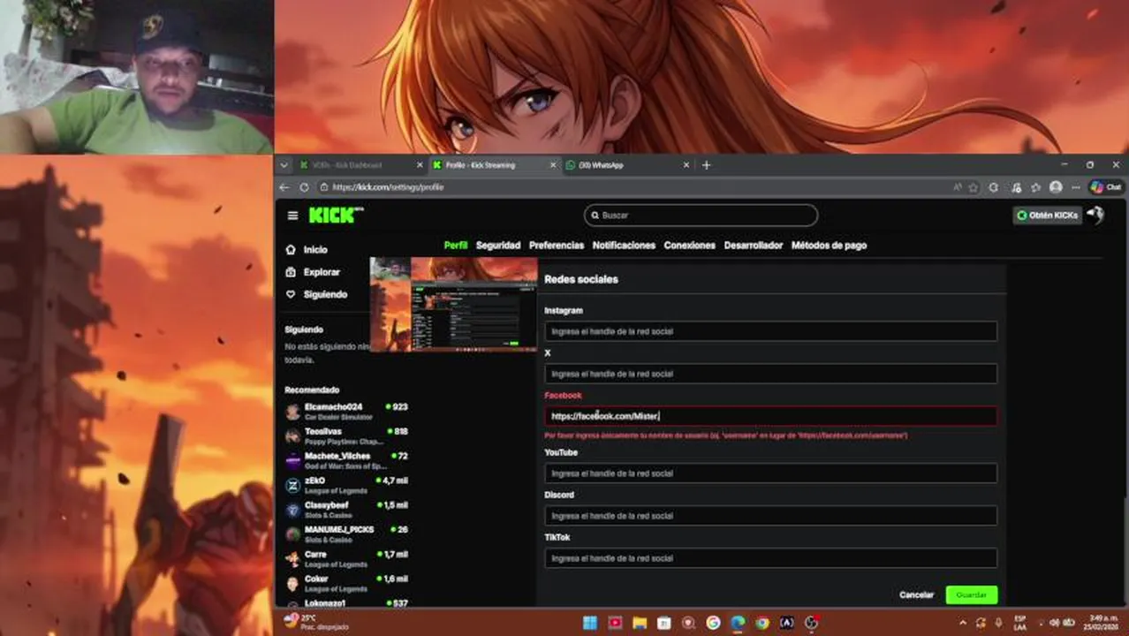Click the KICK logo
This screenshot has width=1129, height=636.
(335, 215)
